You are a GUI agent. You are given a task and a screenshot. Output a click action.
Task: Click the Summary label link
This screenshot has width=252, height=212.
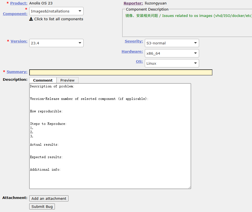[17, 72]
